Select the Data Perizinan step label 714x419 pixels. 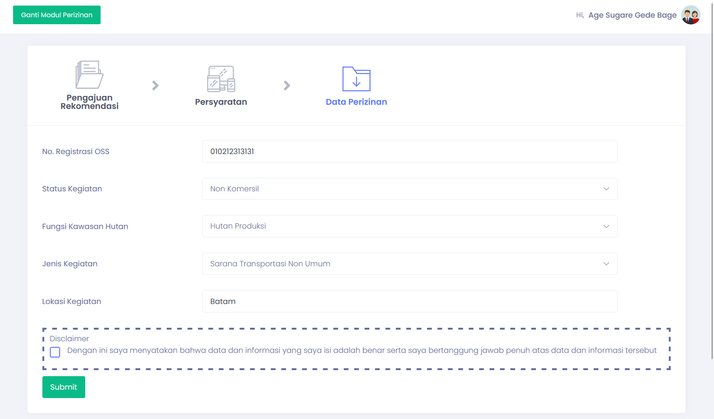coord(356,102)
